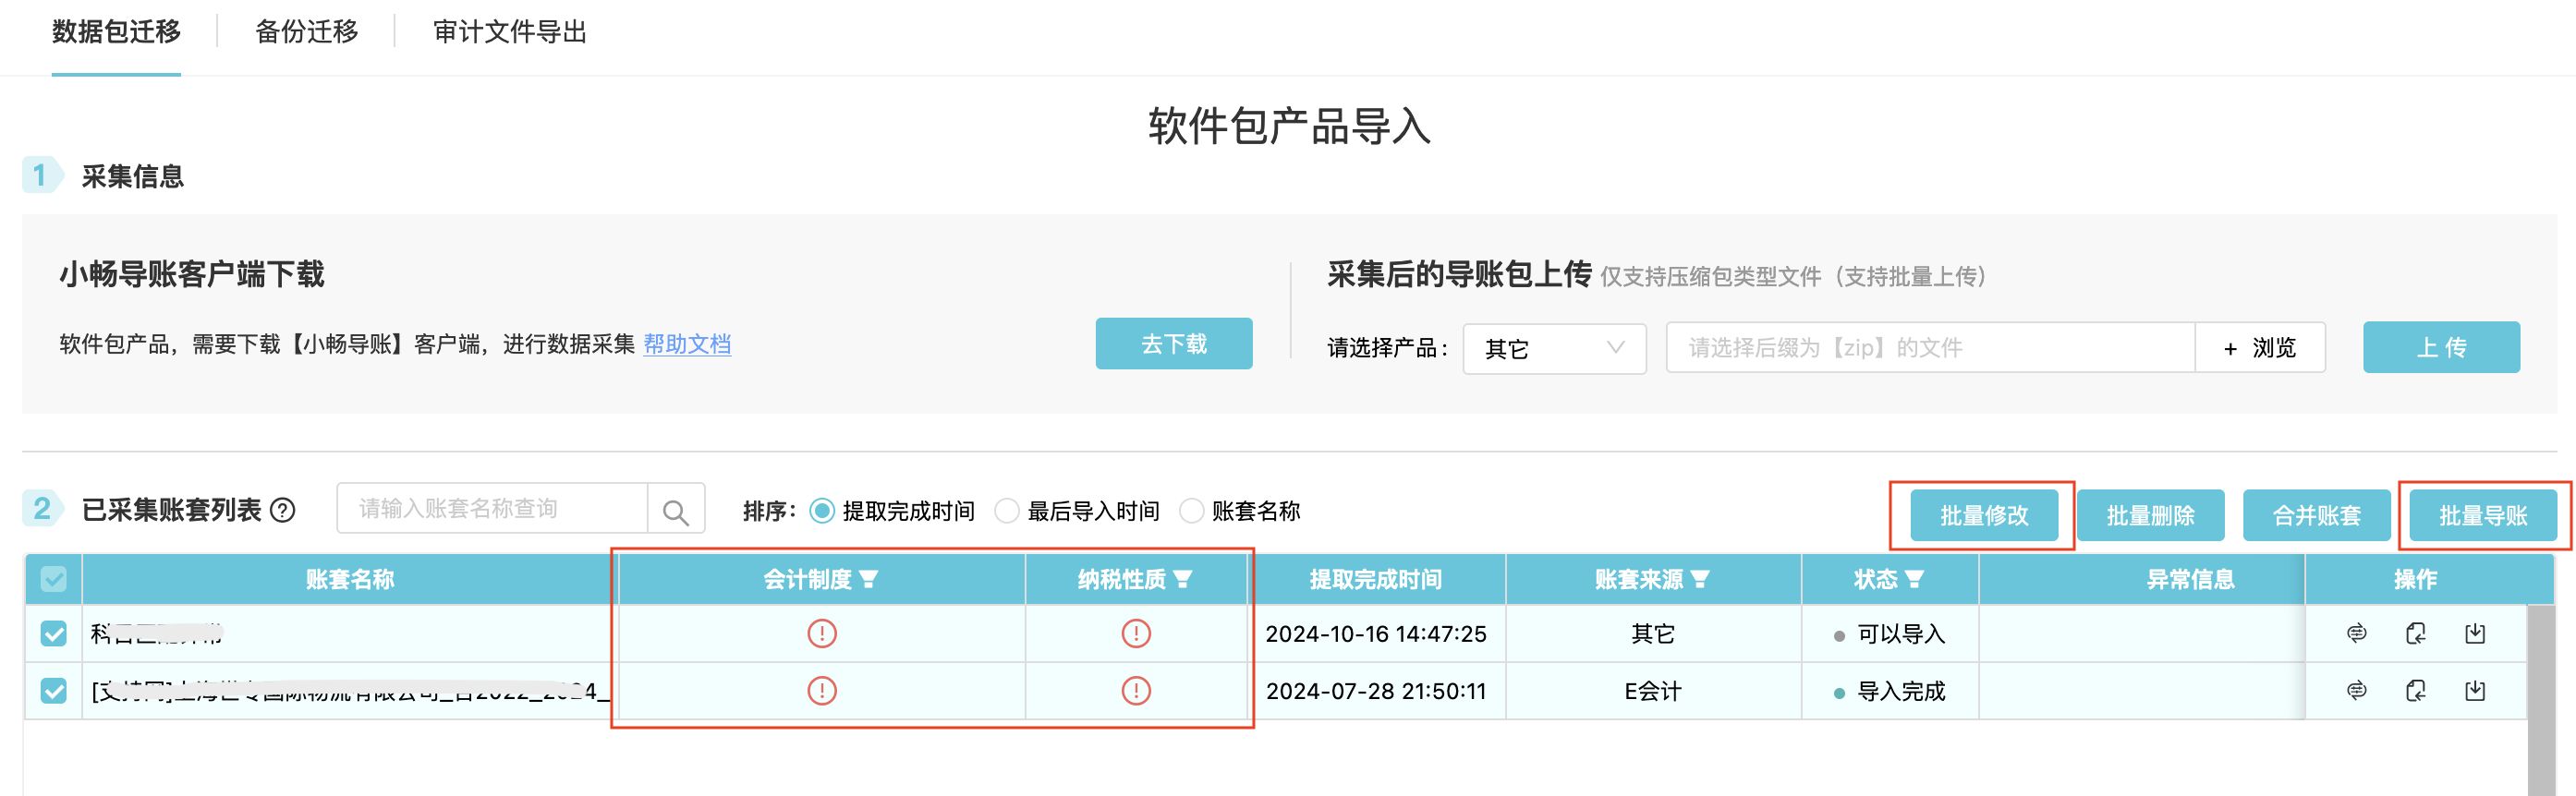Open the 请选择产品 dropdown showing 其它
The height and width of the screenshot is (796, 2576).
click(1554, 348)
